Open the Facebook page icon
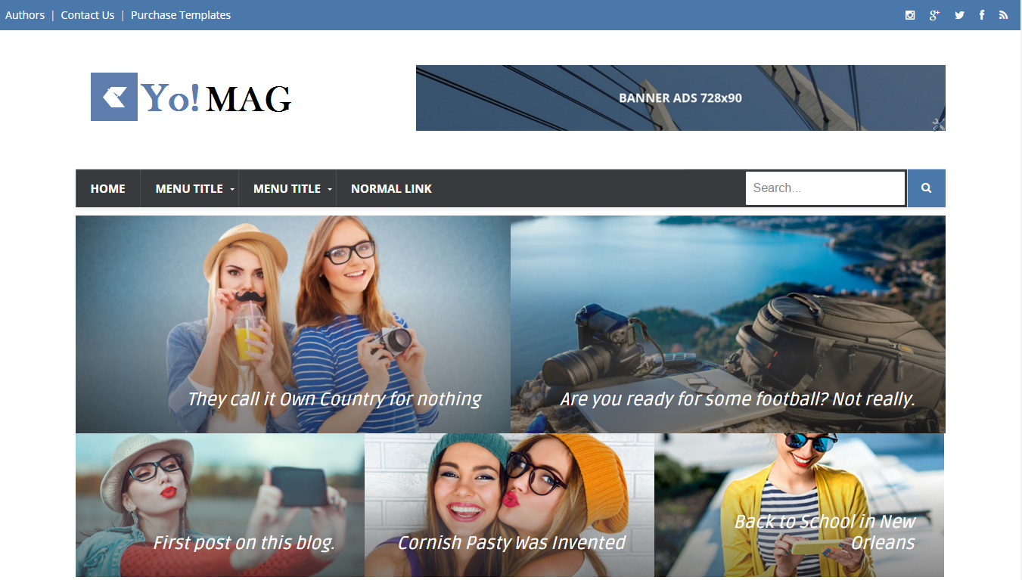1022x580 pixels. tap(982, 15)
